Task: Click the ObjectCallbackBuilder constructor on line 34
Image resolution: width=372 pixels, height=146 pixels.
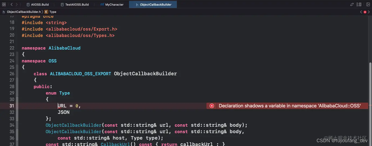Action: coord(74,125)
